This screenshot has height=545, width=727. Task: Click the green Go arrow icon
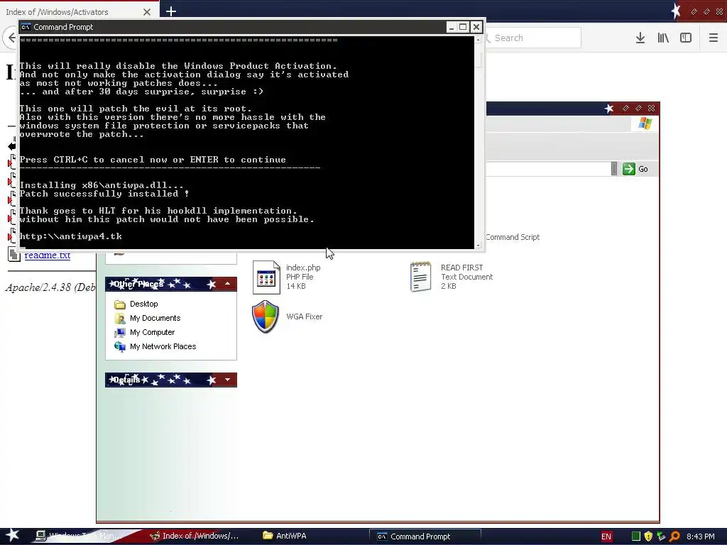629,169
